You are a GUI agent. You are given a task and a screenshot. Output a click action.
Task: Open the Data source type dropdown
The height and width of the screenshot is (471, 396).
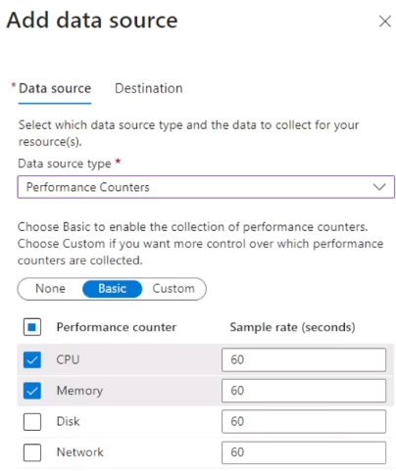click(206, 187)
